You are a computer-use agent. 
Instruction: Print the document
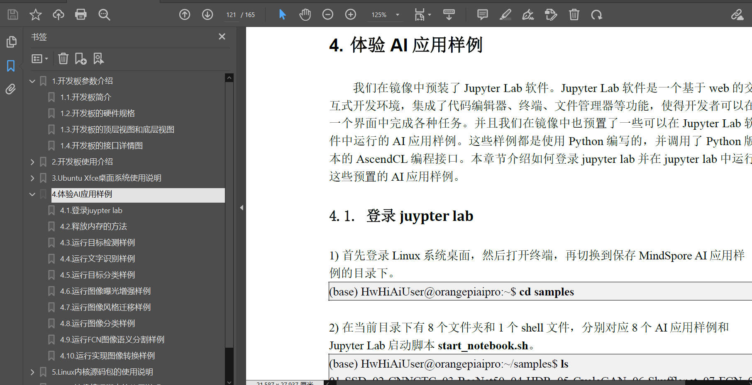[81, 15]
